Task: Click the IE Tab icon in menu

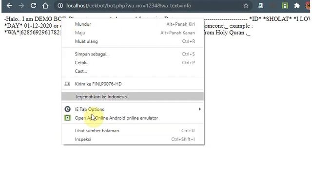Action: [67, 109]
